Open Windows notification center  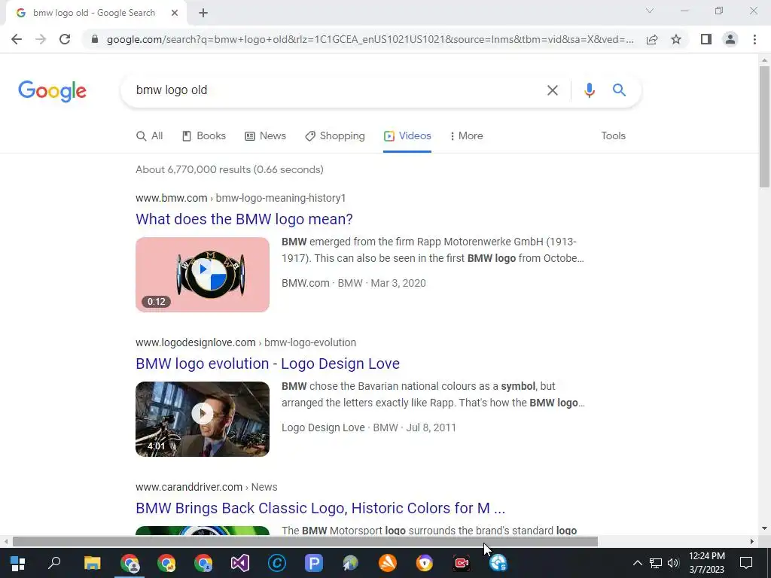pos(746,563)
